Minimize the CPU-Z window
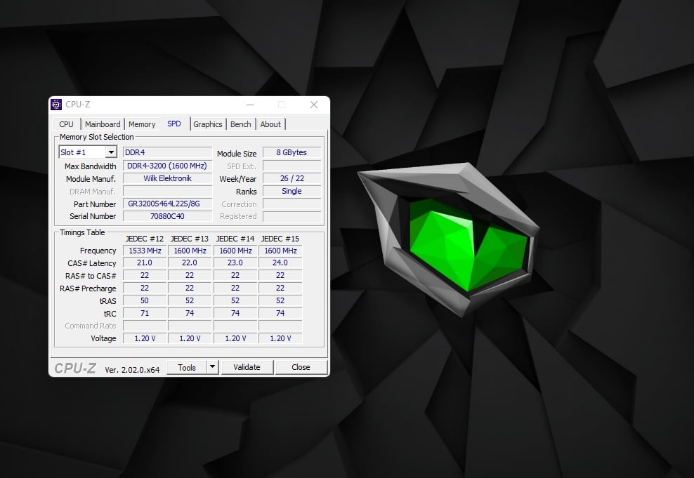Image resolution: width=694 pixels, height=478 pixels. coord(249,105)
